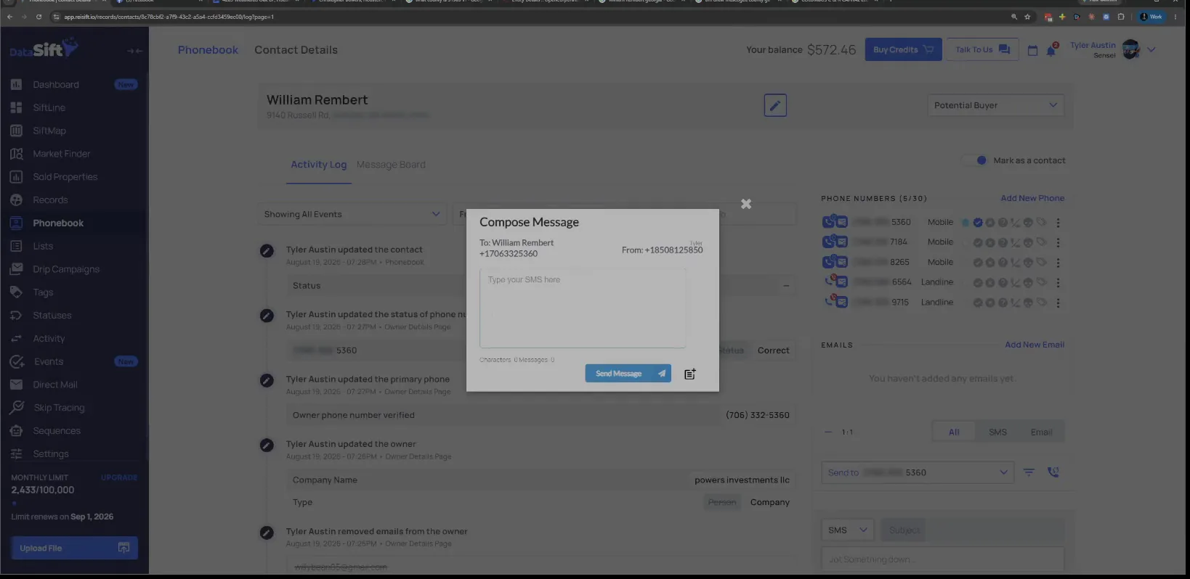Call the number ending 5360

pos(828,222)
